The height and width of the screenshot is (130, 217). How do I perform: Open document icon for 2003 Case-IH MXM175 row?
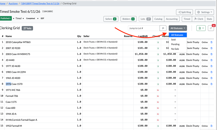(212, 54)
